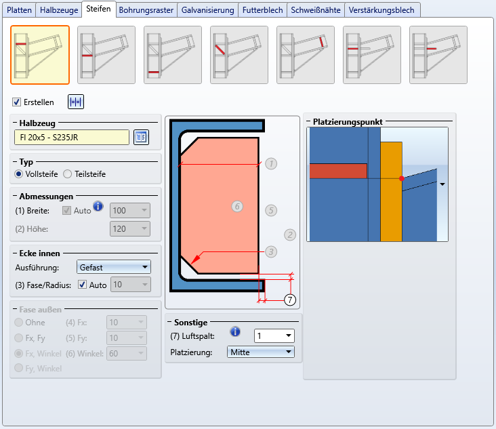This screenshot has height=429, width=496.
Task: Open the Luftspalt dropdown showing 1
Action: click(x=274, y=336)
